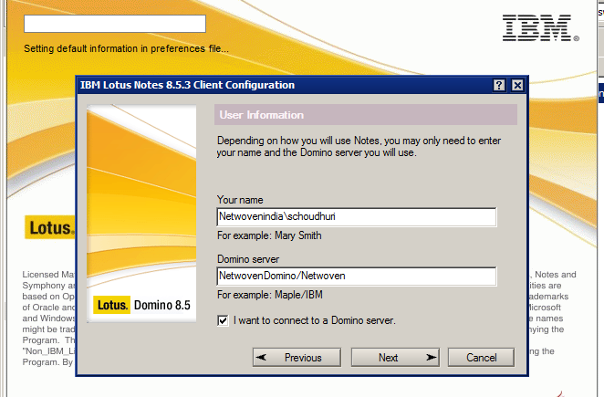Viewport: 604px width, 397px height.
Task: Click the help question mark icon
Action: click(x=499, y=85)
